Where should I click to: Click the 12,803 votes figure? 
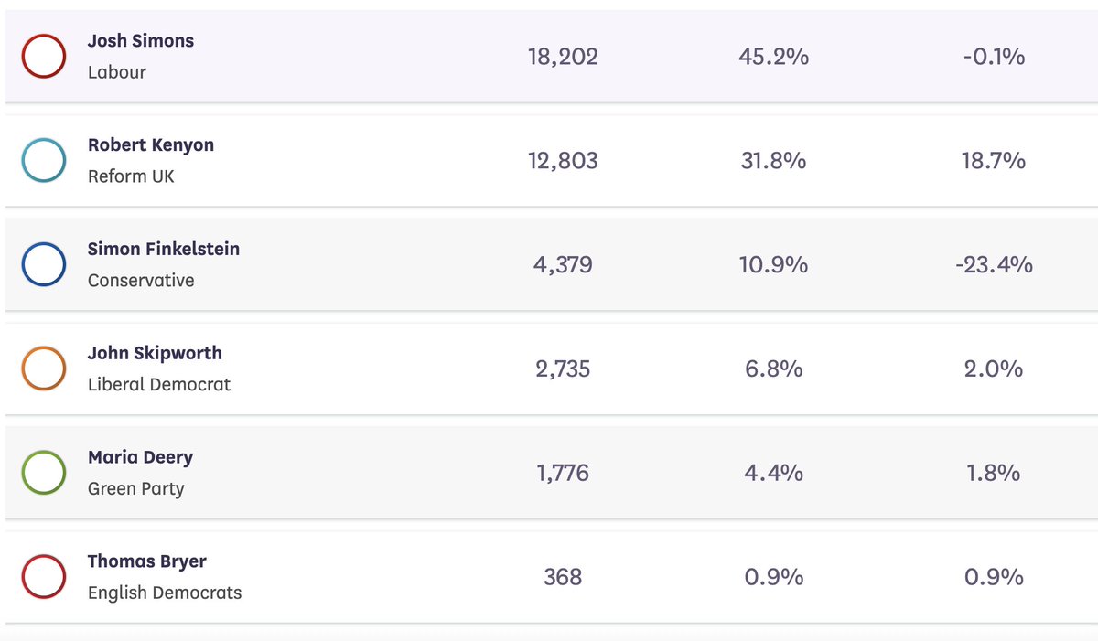coord(563,161)
